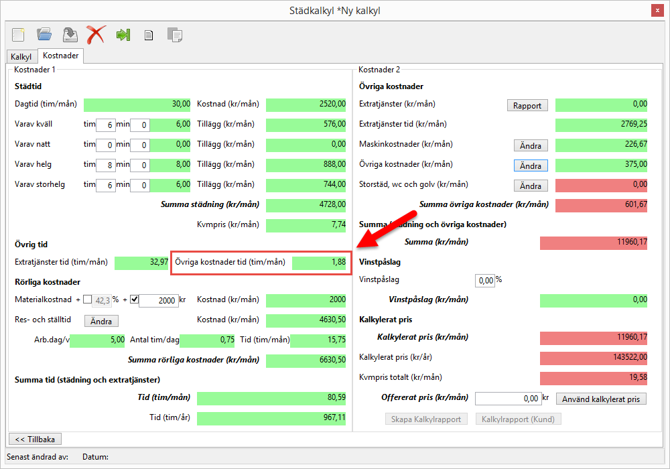Click the new blank calculation icon

[x=18, y=34]
